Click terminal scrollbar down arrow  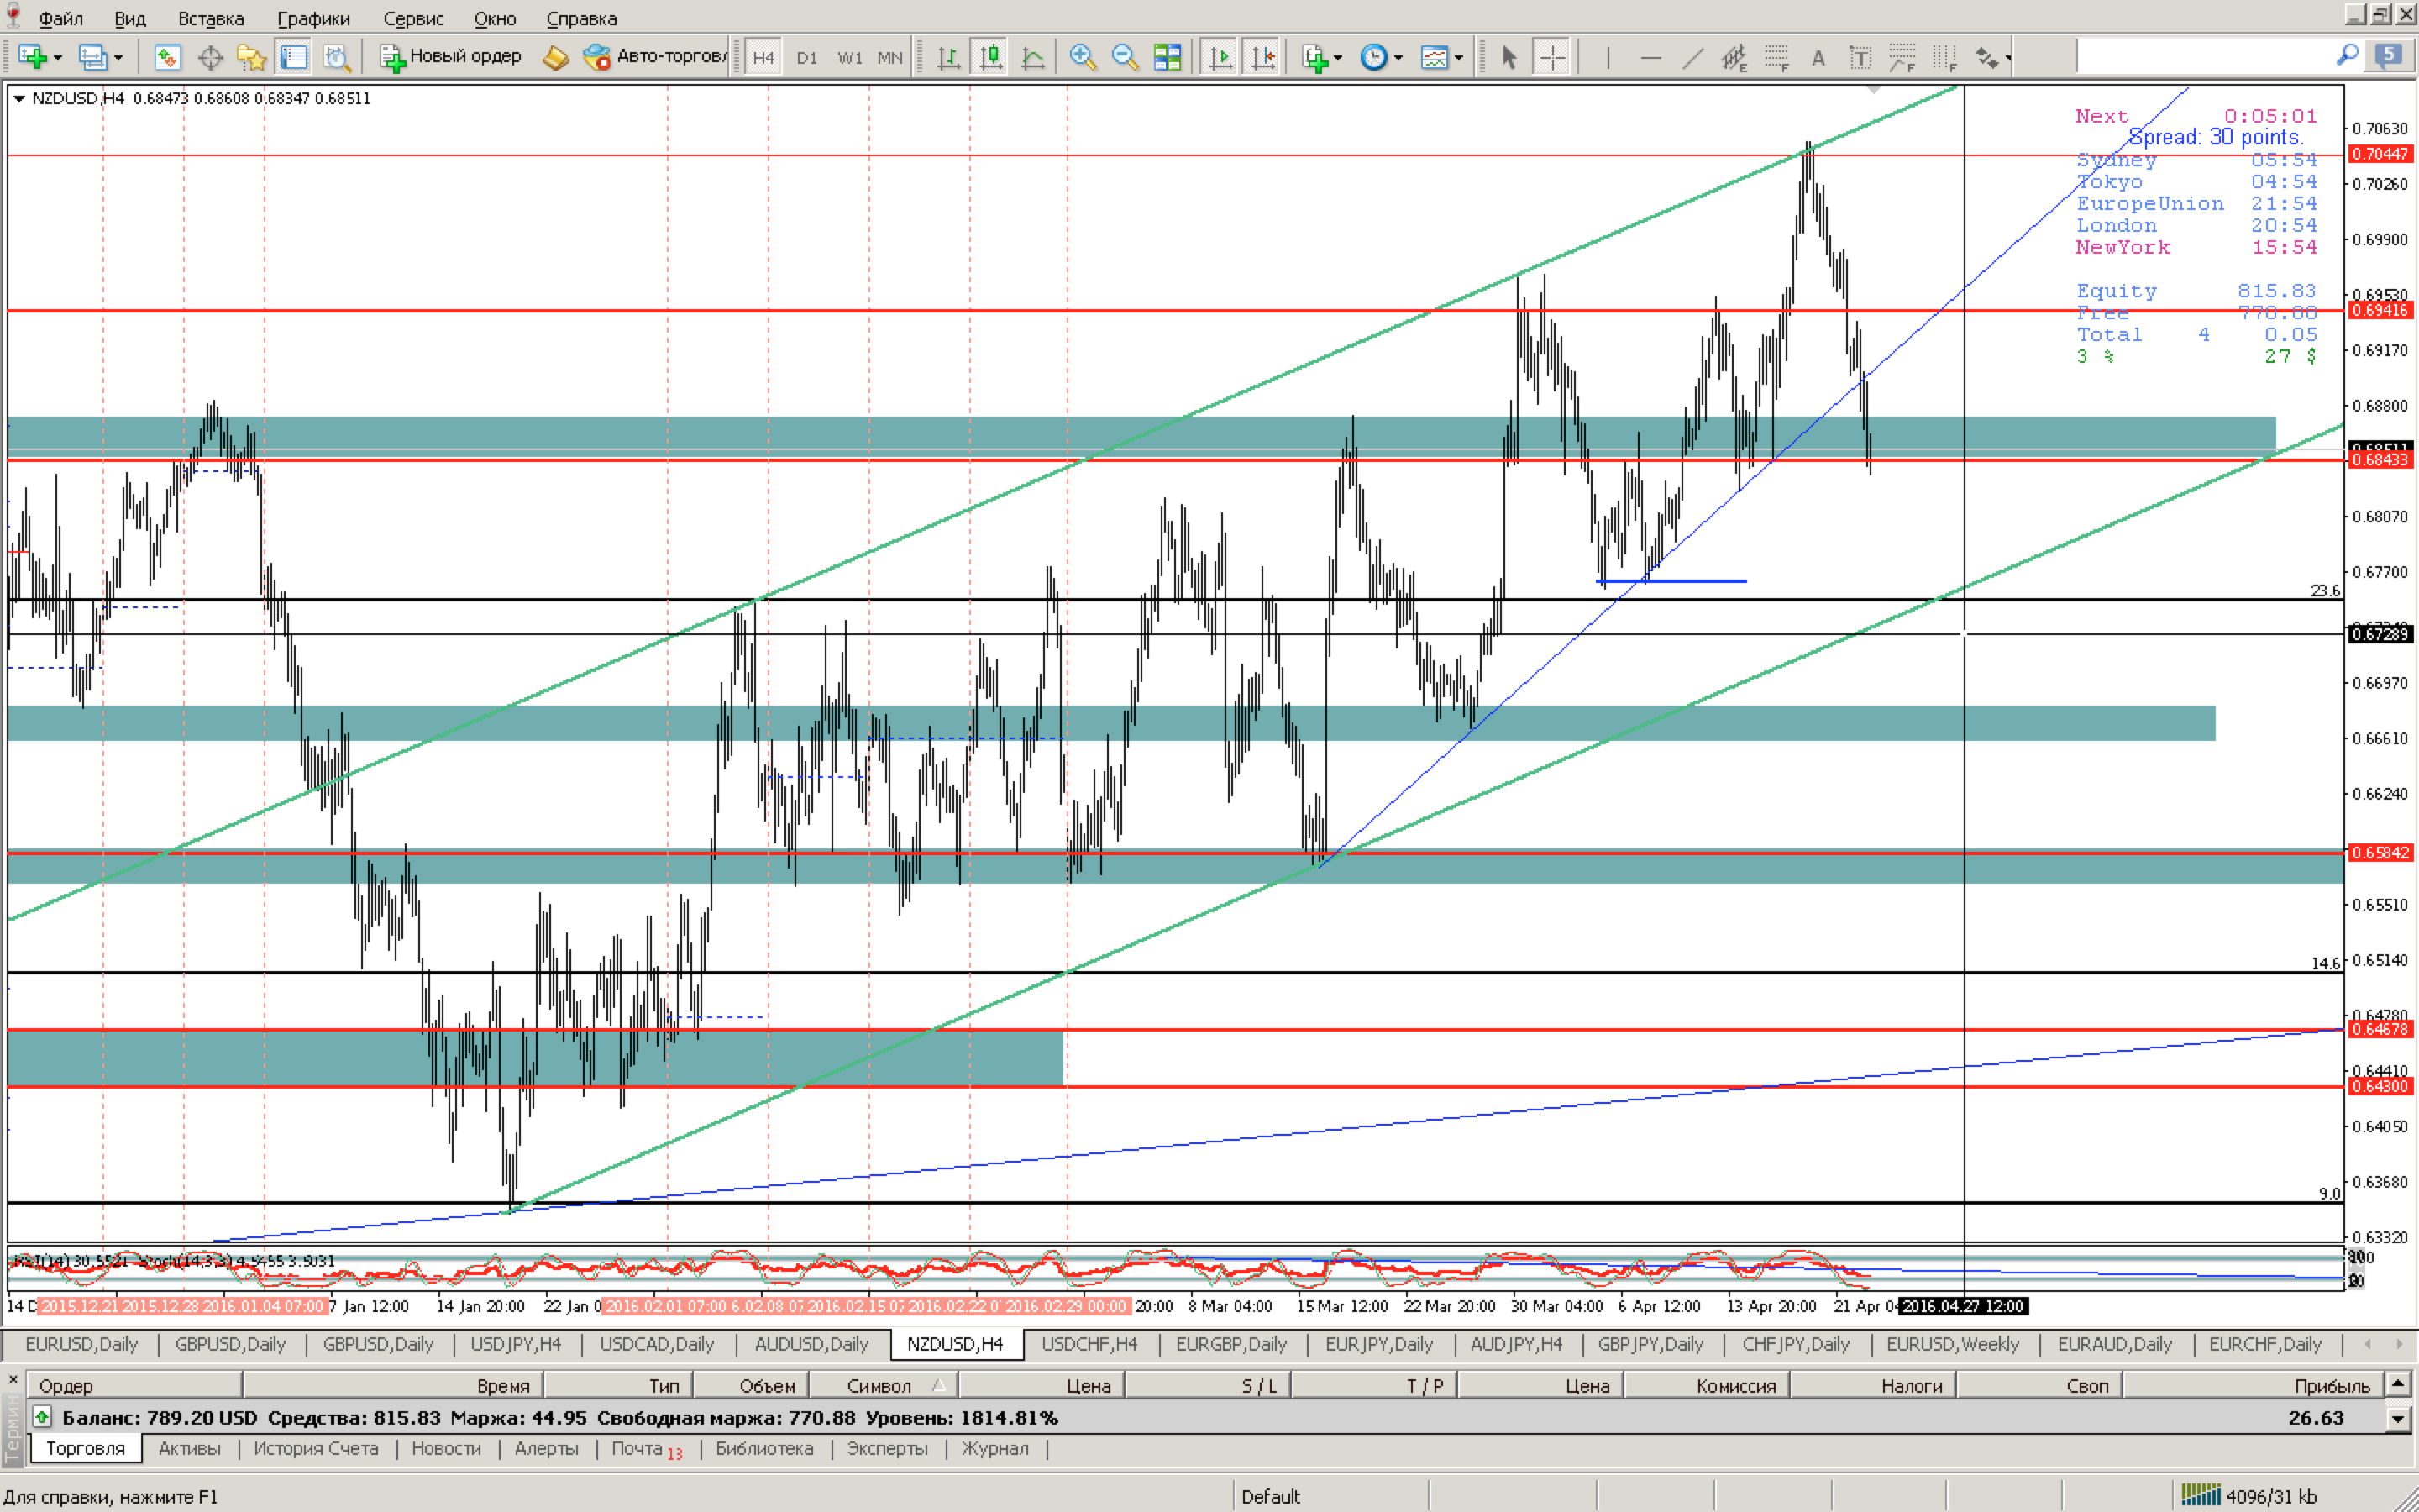(2397, 1418)
